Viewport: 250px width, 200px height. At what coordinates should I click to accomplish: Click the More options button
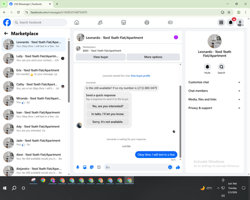(x=153, y=57)
